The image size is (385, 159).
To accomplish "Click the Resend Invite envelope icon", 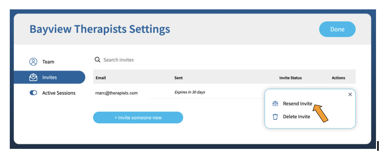I will click(275, 104).
